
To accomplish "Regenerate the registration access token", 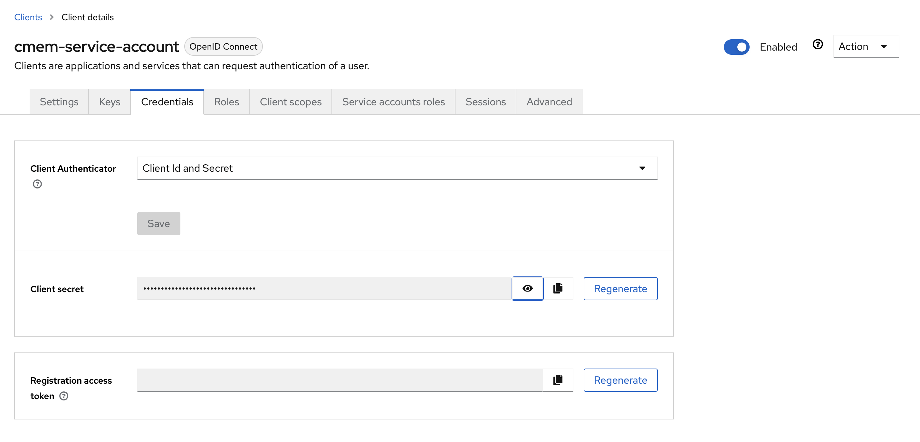I will point(620,380).
